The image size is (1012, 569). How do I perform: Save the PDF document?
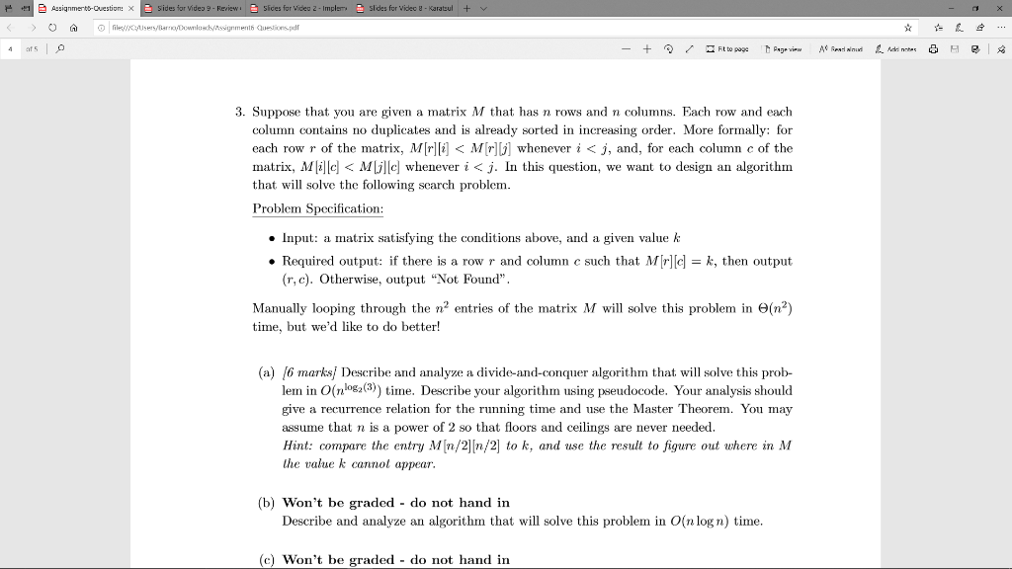957,48
